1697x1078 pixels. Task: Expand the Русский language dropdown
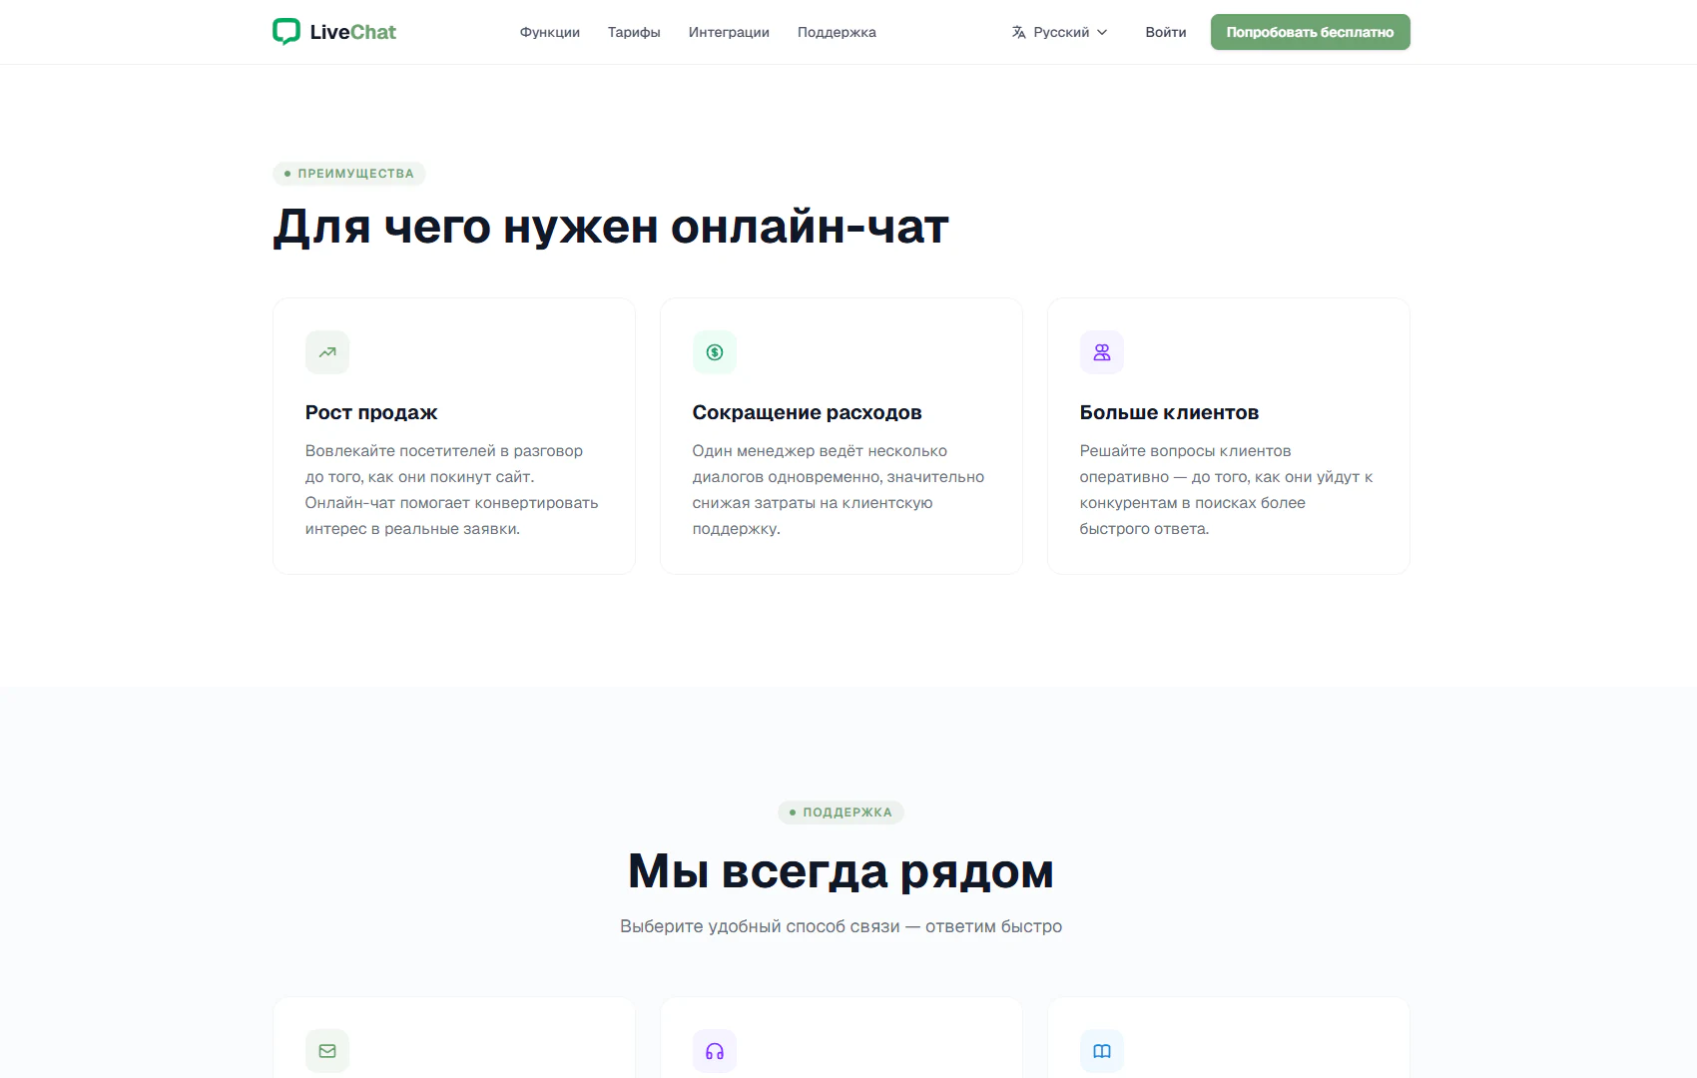click(x=1059, y=32)
